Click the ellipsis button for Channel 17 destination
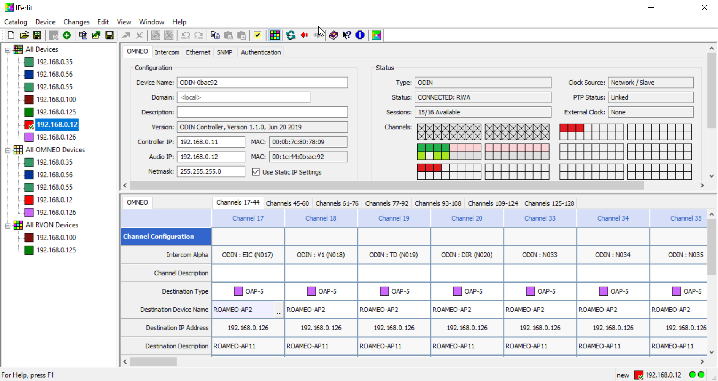The width and height of the screenshot is (718, 381). pos(279,310)
